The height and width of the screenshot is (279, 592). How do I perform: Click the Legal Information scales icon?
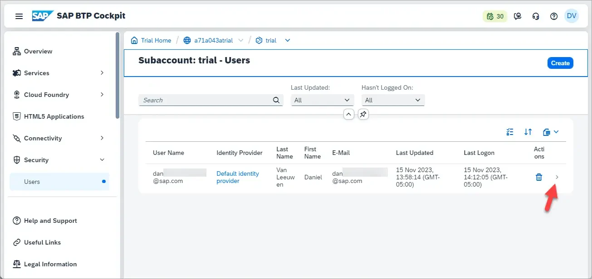coord(17,264)
